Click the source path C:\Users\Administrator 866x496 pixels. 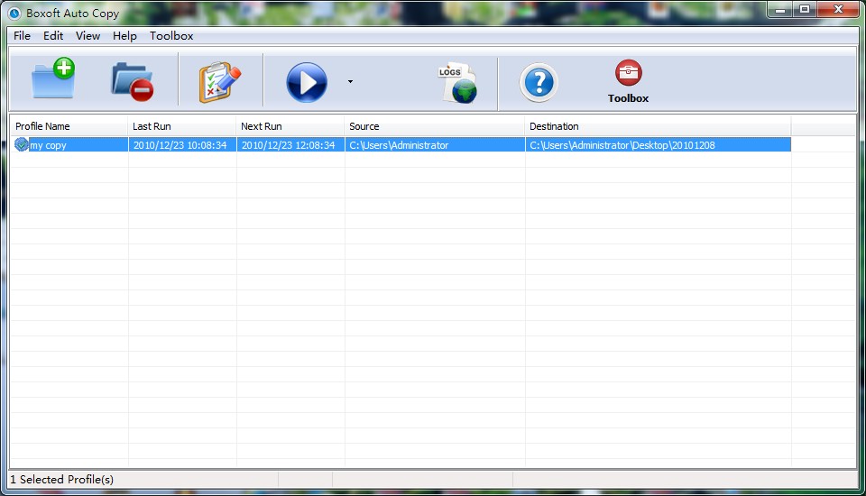pos(399,145)
